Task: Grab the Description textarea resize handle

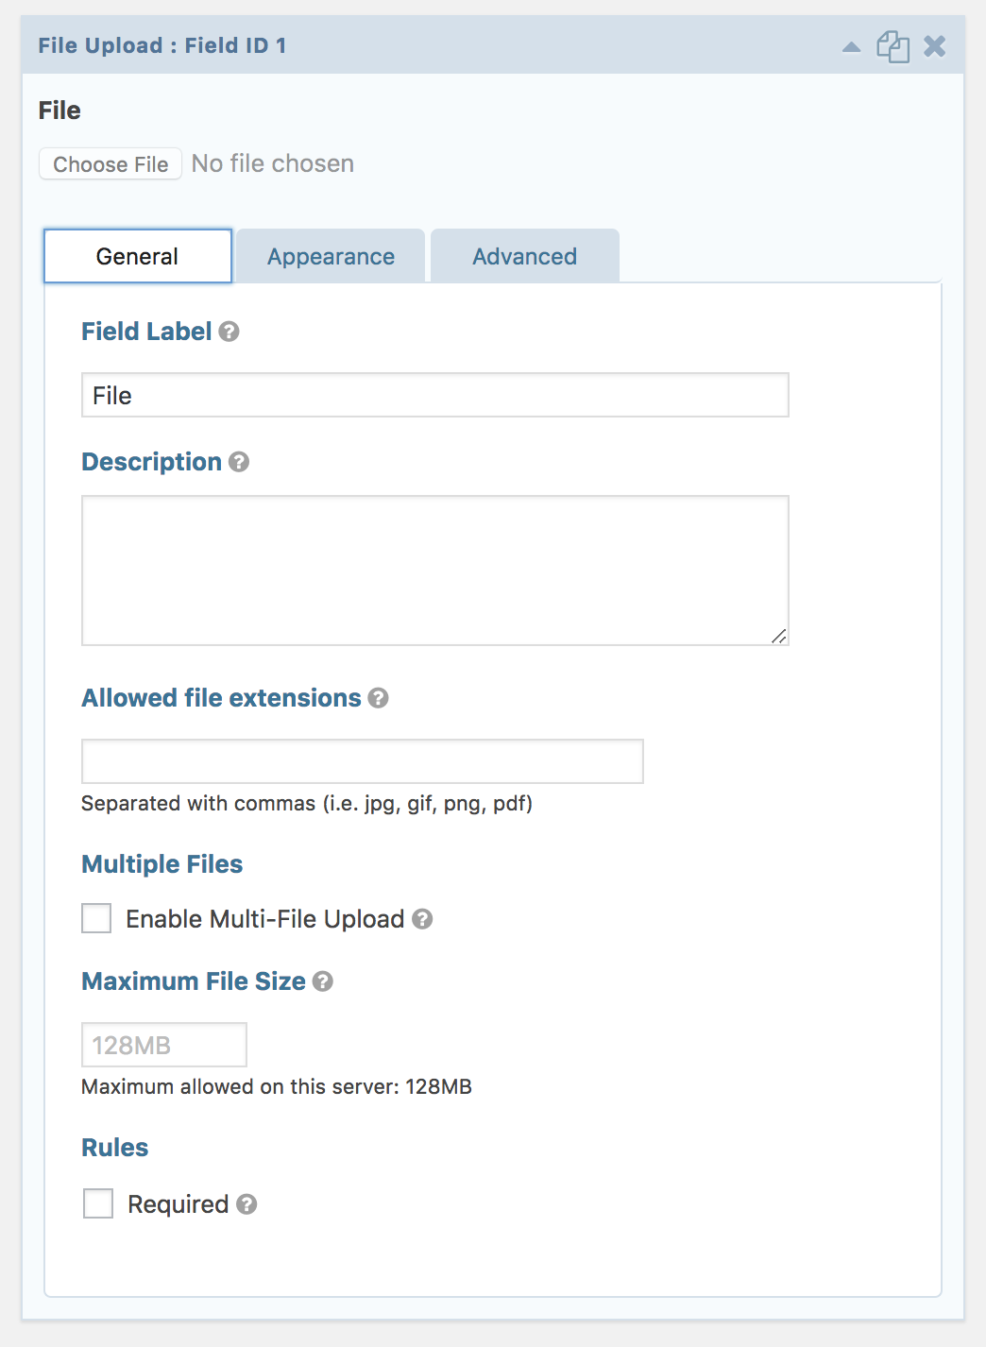Action: click(779, 637)
